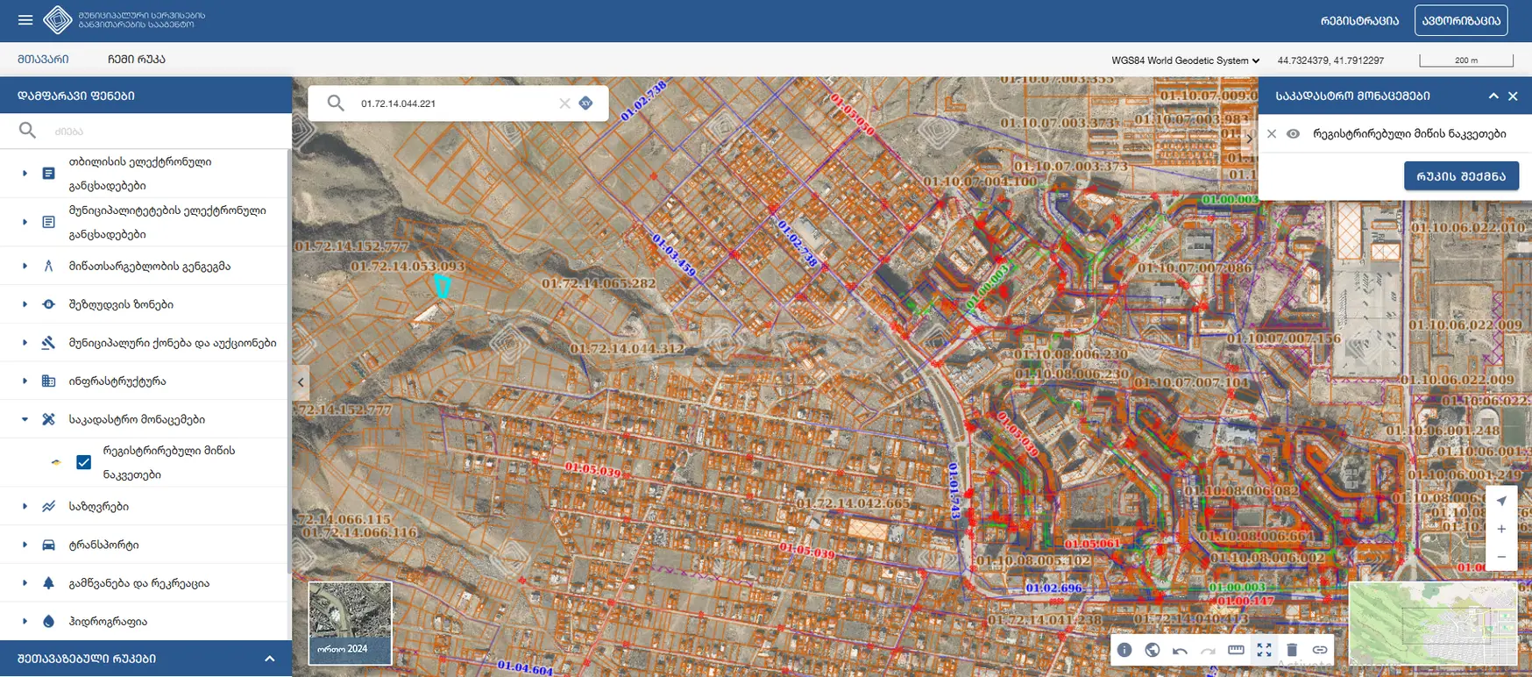Click the right panel side arrow toggle
Image resolution: width=1532 pixels, height=677 pixels.
coord(1250,139)
